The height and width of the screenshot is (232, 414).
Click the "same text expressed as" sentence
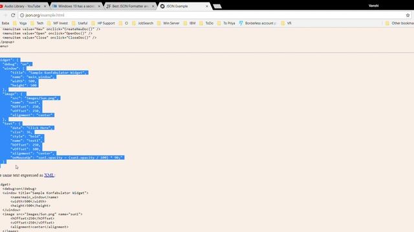(21, 175)
